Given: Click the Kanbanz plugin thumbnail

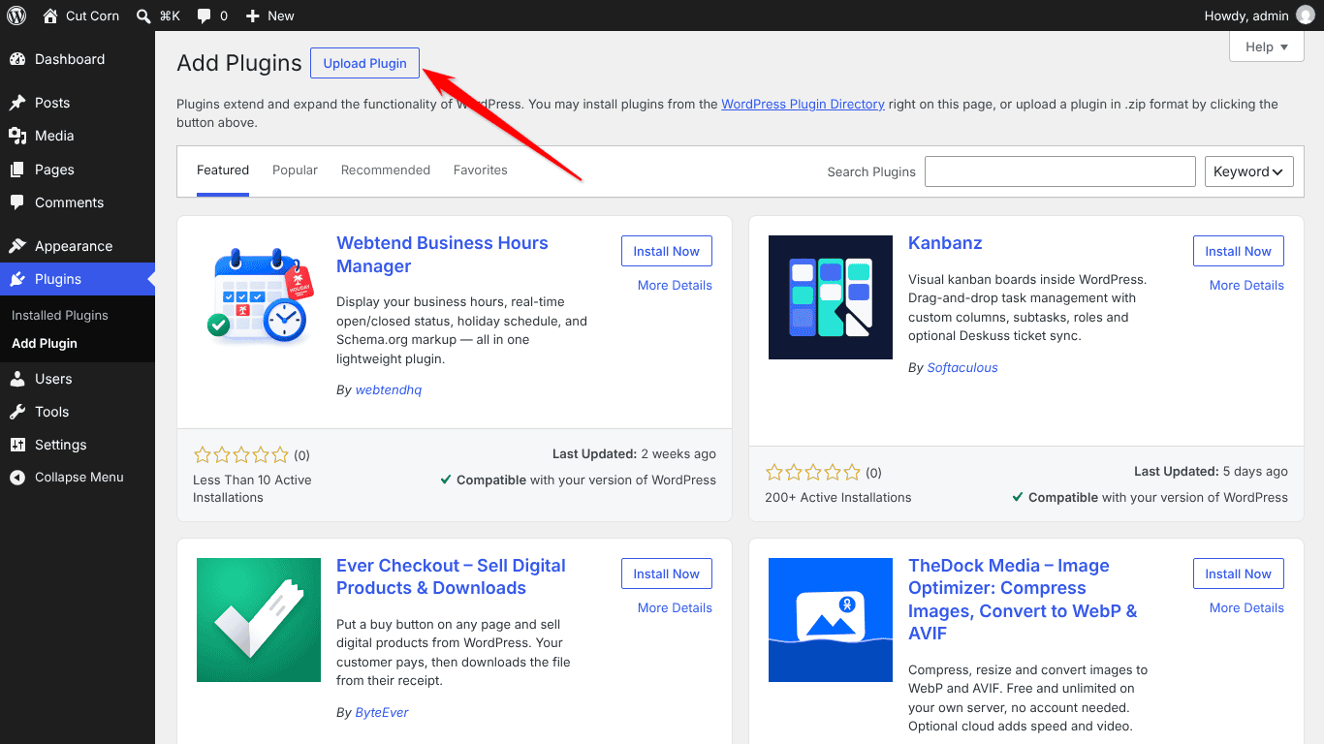Looking at the screenshot, I should pyautogui.click(x=831, y=297).
